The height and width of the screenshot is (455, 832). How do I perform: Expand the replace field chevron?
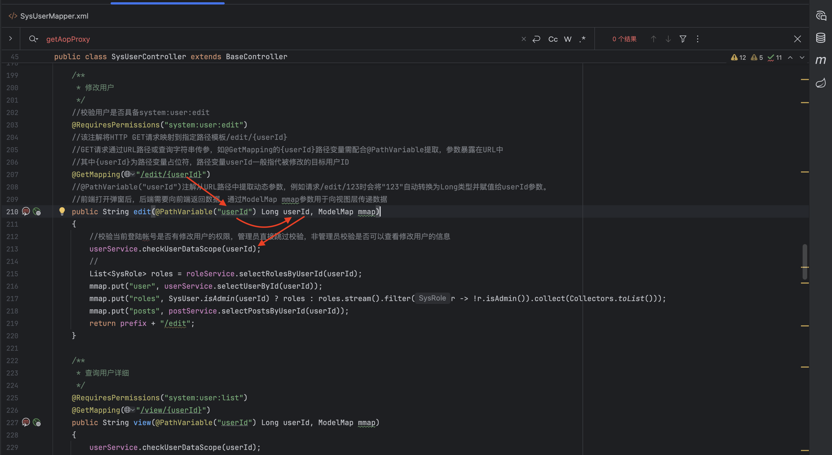click(10, 39)
